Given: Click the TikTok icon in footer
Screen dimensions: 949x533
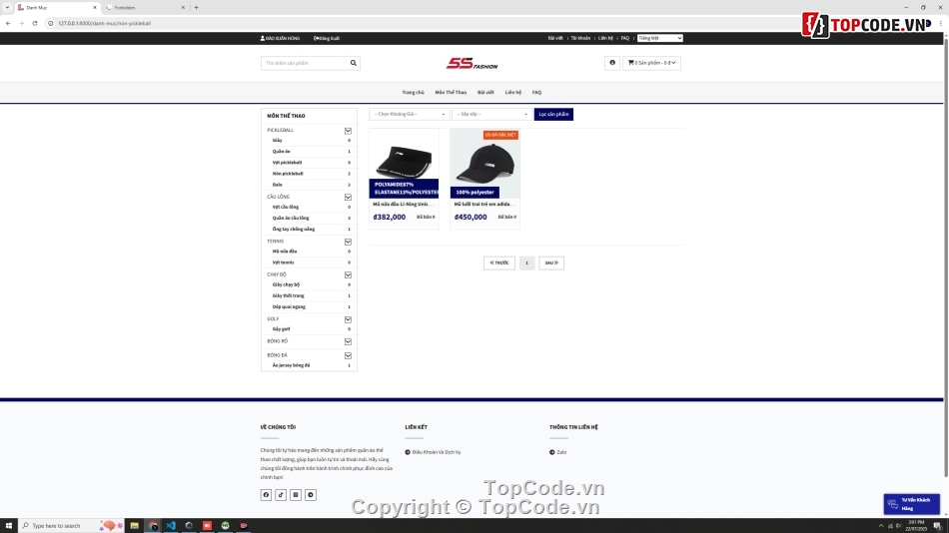Looking at the screenshot, I should (x=281, y=495).
